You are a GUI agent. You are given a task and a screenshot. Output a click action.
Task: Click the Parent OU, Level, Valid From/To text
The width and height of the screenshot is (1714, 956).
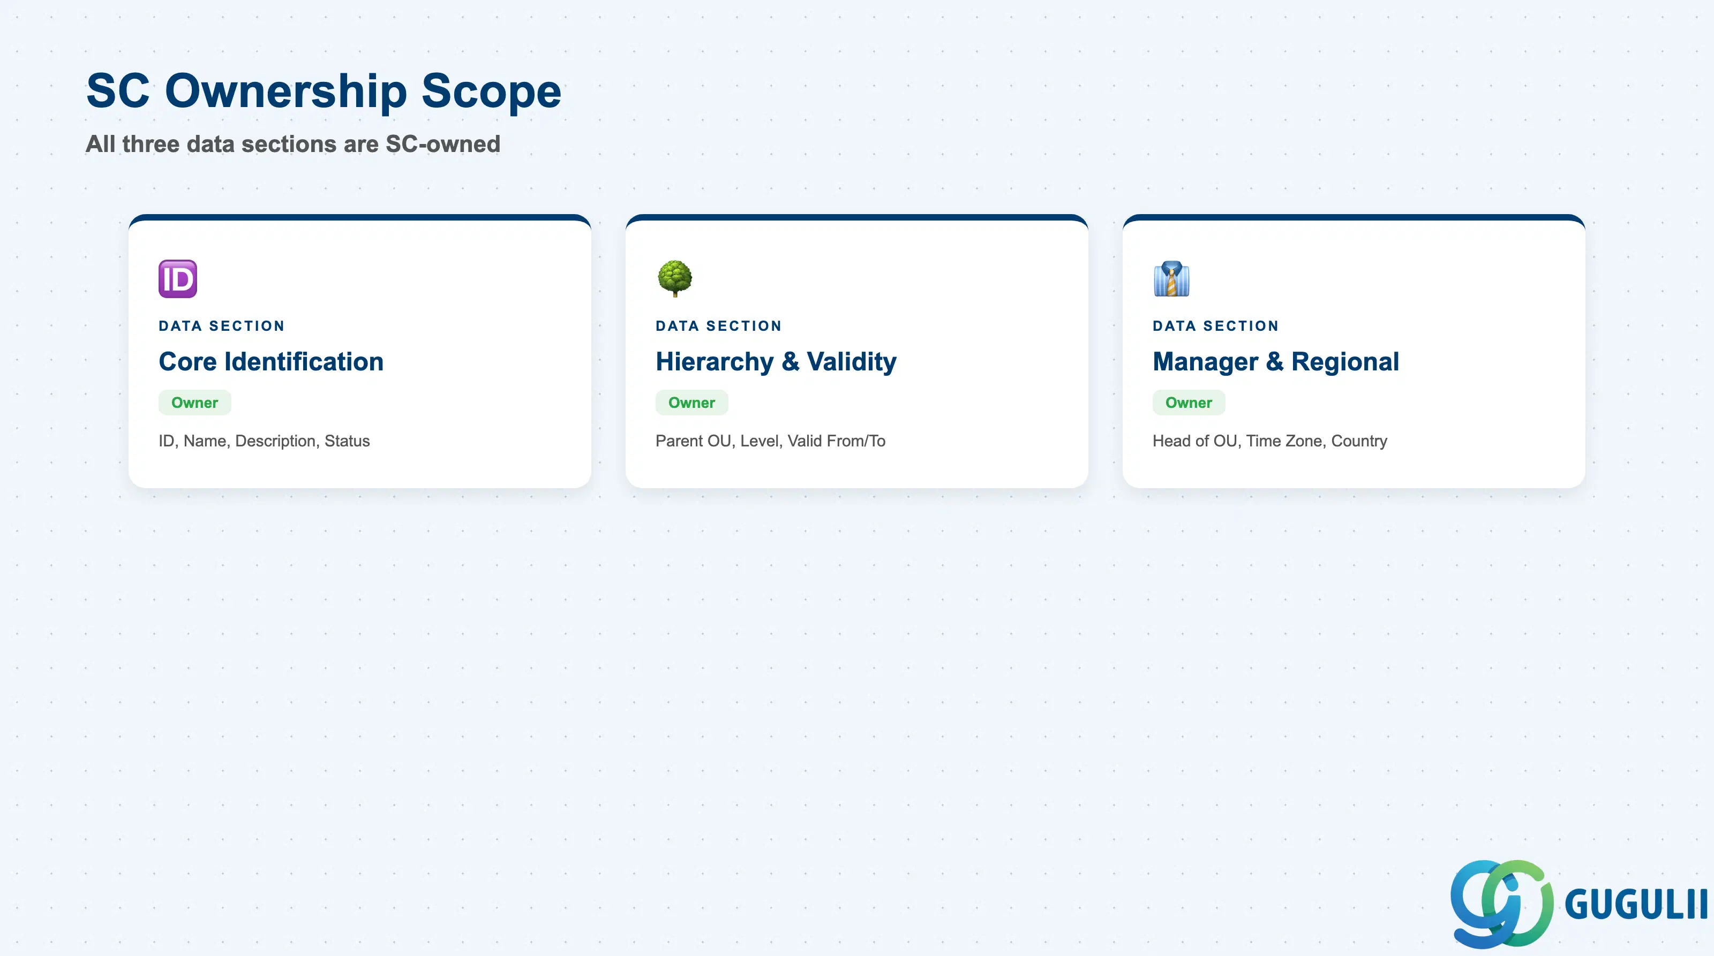(771, 441)
